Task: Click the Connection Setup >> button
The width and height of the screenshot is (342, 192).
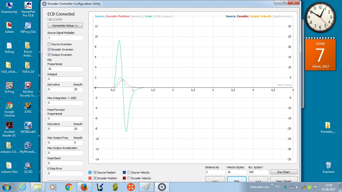Action: pos(65,25)
